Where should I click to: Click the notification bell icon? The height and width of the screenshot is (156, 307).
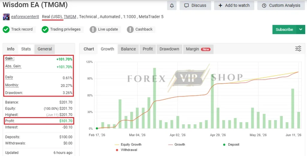coord(172,5)
